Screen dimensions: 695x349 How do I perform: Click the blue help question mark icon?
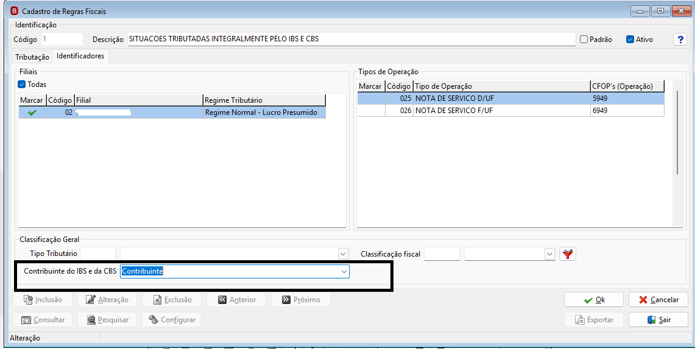[x=680, y=40]
